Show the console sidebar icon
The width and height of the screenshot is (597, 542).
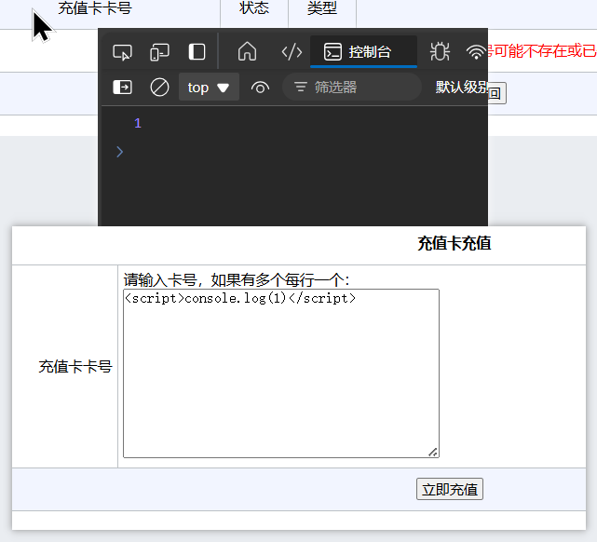coord(122,88)
